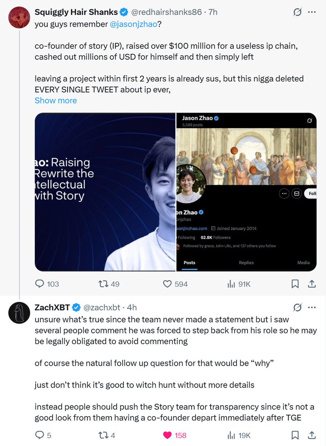
Task: Reply to the Squiggly Hair Shanks tweet
Action: 40,284
